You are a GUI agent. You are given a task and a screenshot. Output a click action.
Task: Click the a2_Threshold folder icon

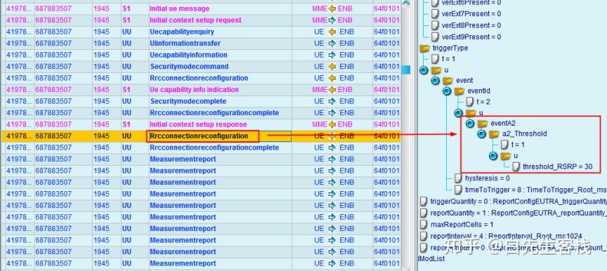coord(494,134)
